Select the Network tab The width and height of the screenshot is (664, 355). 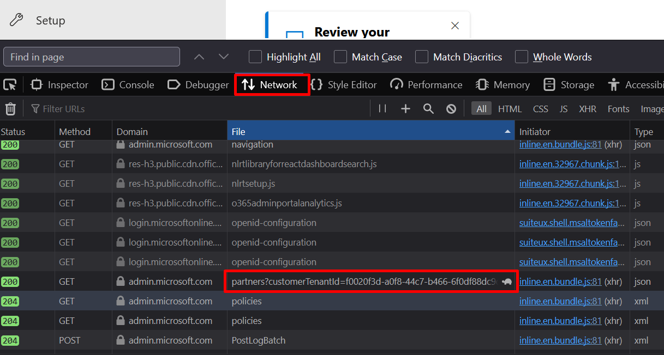point(270,85)
